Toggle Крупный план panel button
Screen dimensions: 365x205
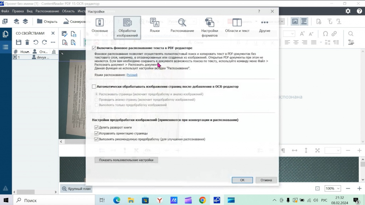click(76, 189)
